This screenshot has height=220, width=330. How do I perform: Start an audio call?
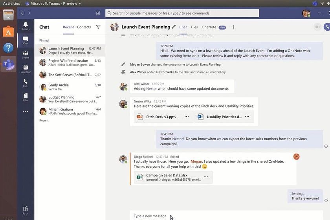(327, 27)
